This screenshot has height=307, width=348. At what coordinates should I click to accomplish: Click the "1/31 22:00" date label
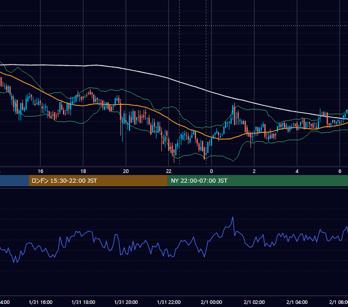[169, 302]
